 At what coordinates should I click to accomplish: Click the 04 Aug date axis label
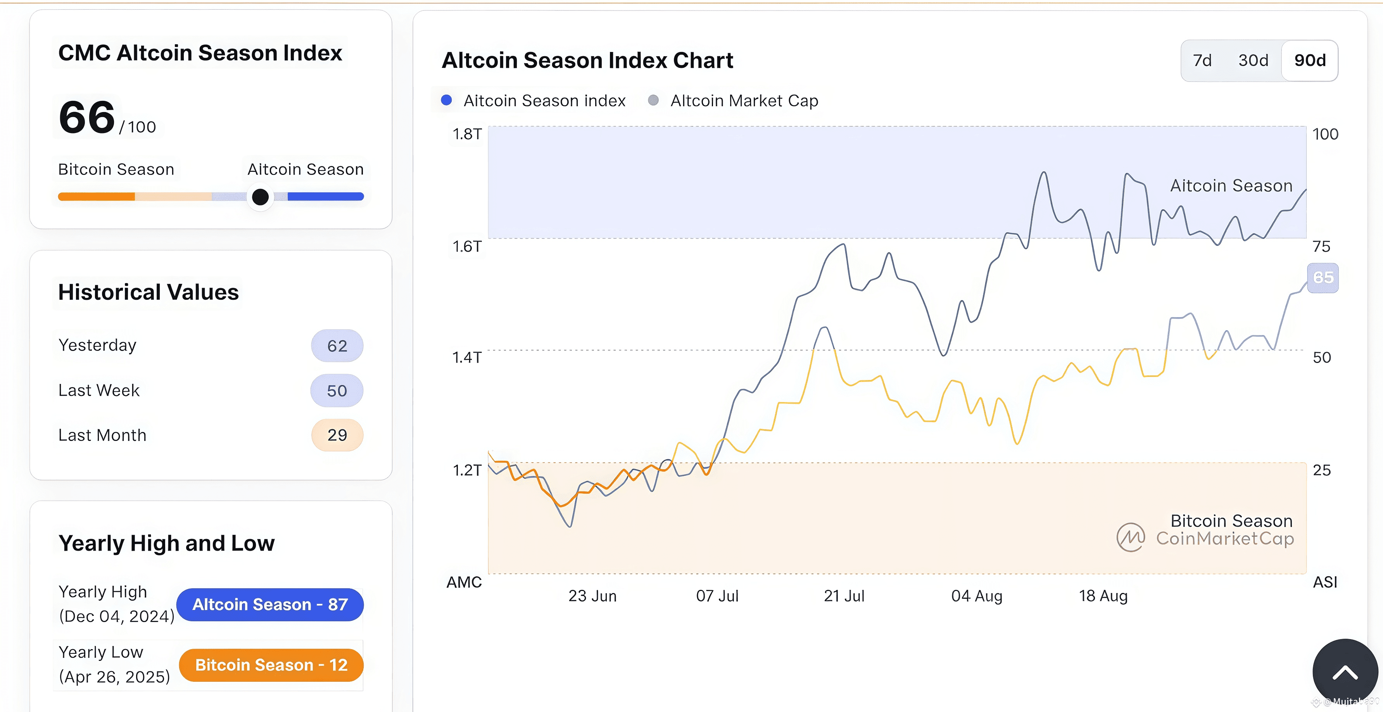[977, 596]
